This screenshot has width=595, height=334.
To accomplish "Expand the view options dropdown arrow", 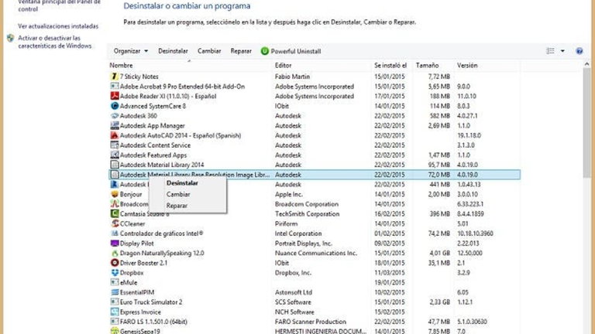I will (x=562, y=51).
